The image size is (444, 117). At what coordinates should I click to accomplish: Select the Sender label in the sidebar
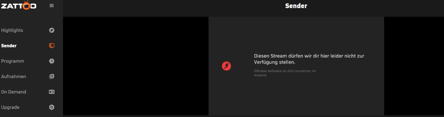tap(9, 46)
